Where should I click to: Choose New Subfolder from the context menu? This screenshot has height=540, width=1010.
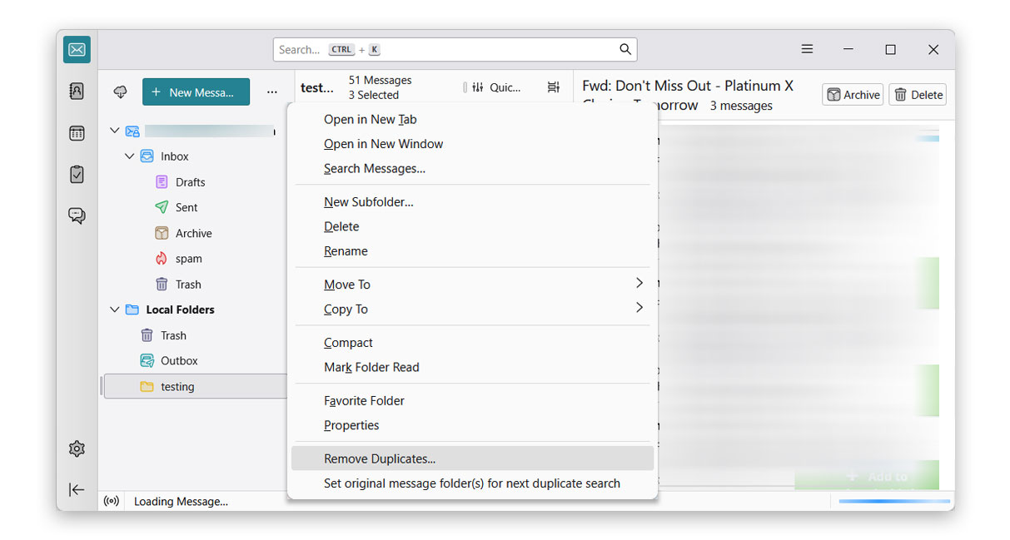click(367, 201)
